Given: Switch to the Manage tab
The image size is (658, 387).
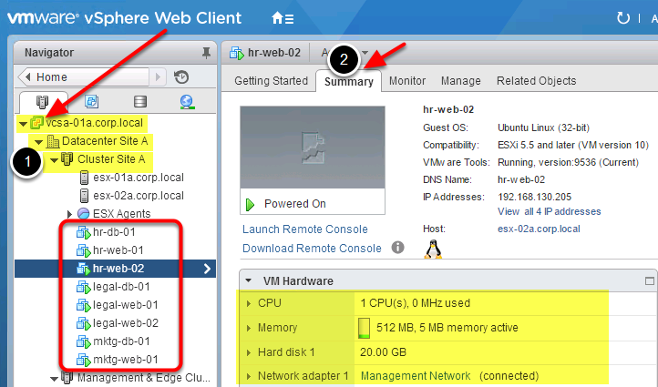Looking at the screenshot, I should pyautogui.click(x=461, y=81).
